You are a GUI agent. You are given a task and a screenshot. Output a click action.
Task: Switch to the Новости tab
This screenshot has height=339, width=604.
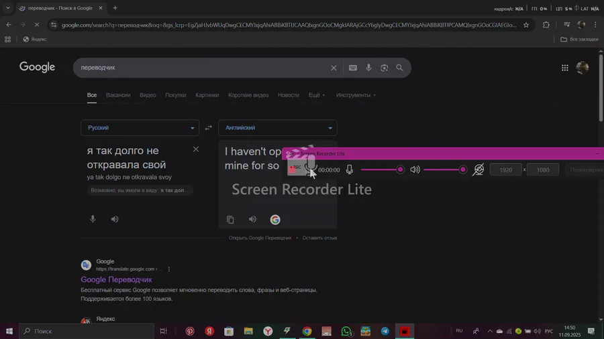[289, 95]
